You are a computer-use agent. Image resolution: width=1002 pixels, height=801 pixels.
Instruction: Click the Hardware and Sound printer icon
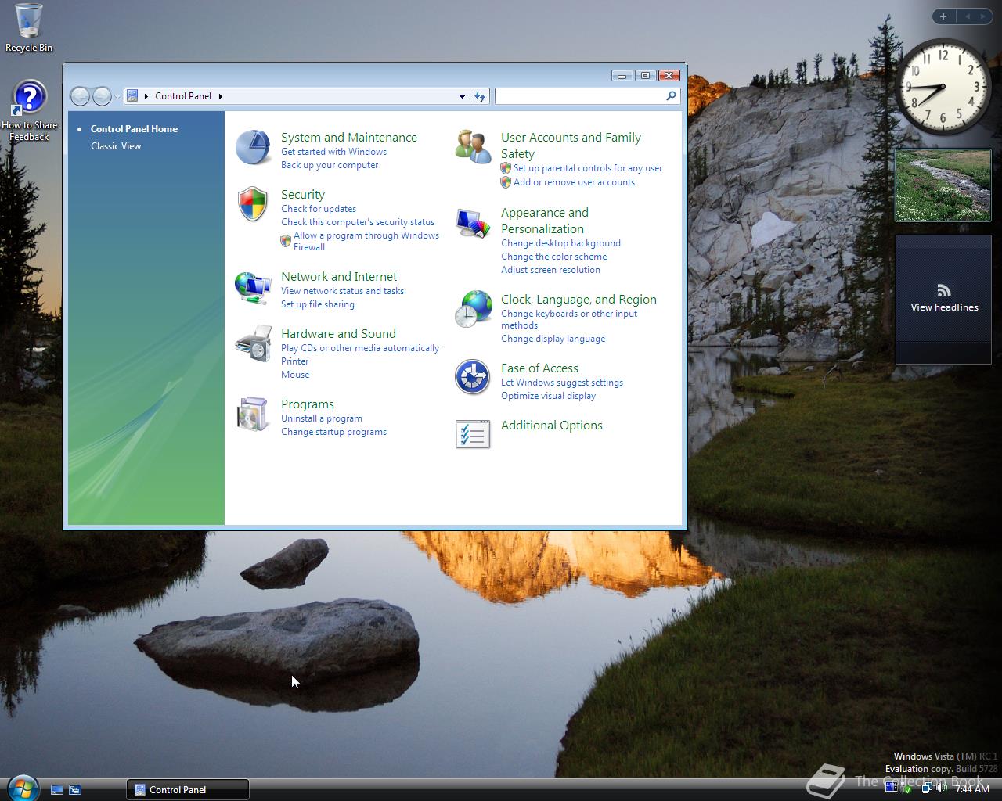pyautogui.click(x=253, y=343)
